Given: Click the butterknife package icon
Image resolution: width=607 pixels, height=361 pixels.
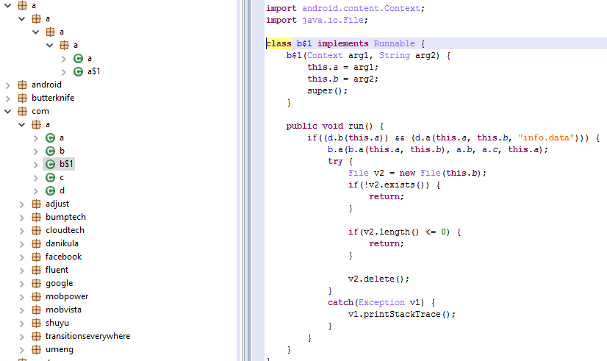Looking at the screenshot, I should [x=23, y=98].
